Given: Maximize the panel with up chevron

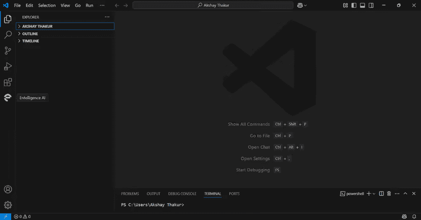Looking at the screenshot, I should click(405, 194).
